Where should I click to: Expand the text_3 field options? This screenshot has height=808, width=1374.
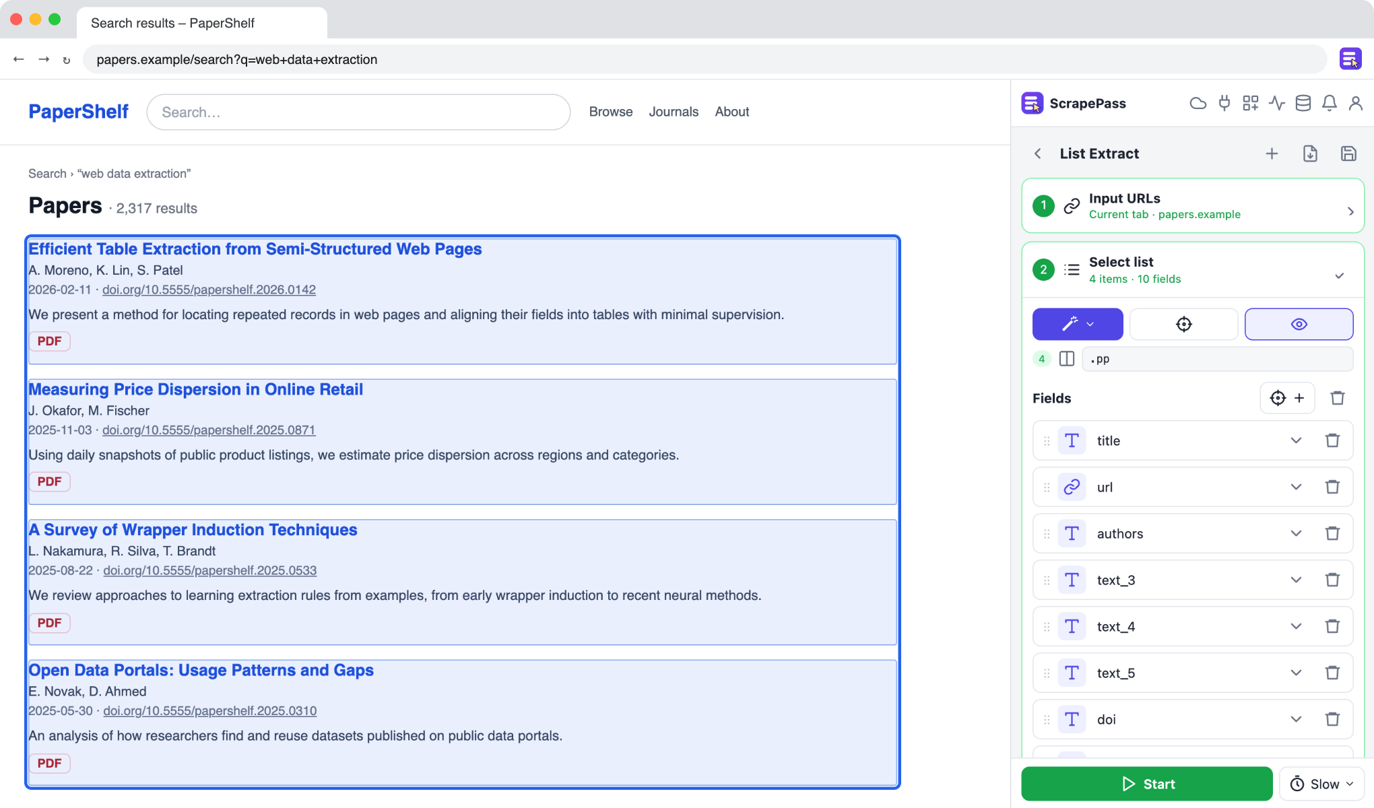coord(1296,580)
